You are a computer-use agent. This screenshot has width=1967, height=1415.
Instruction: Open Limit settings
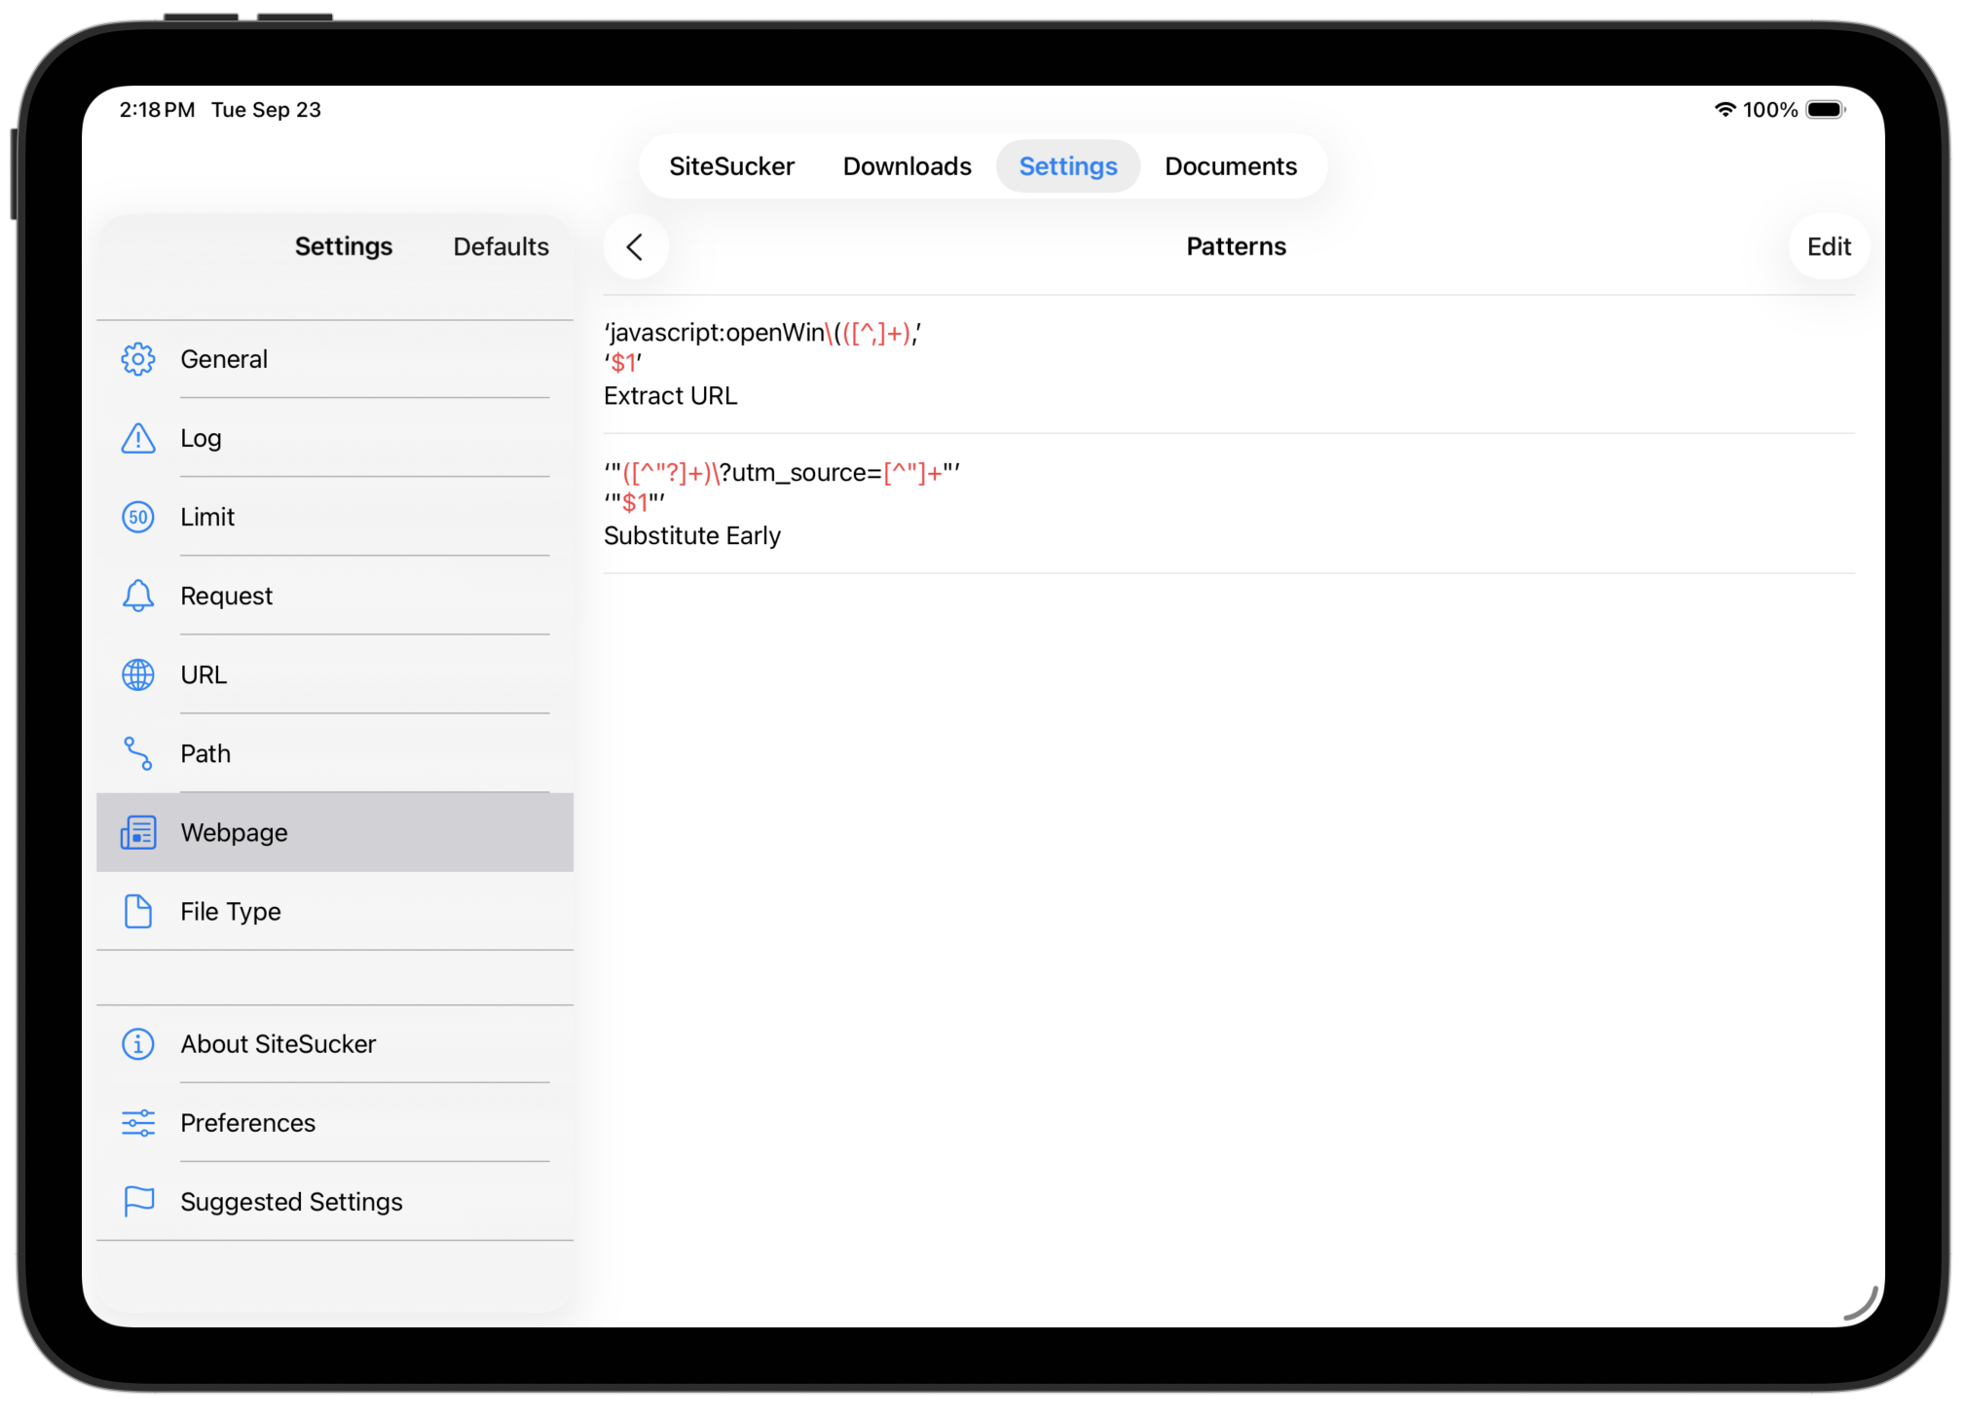click(335, 517)
